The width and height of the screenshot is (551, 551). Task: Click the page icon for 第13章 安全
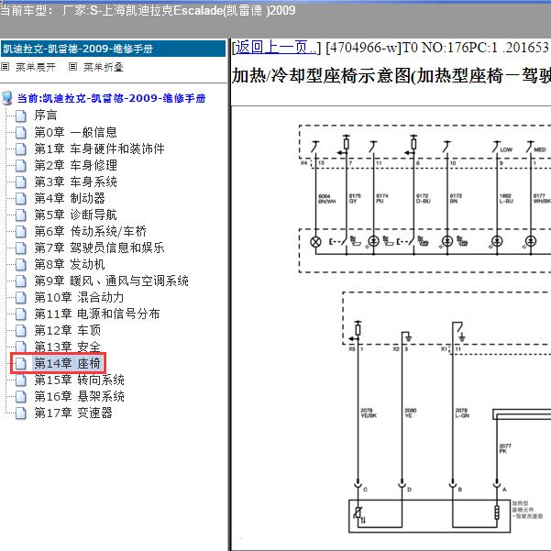tap(21, 347)
